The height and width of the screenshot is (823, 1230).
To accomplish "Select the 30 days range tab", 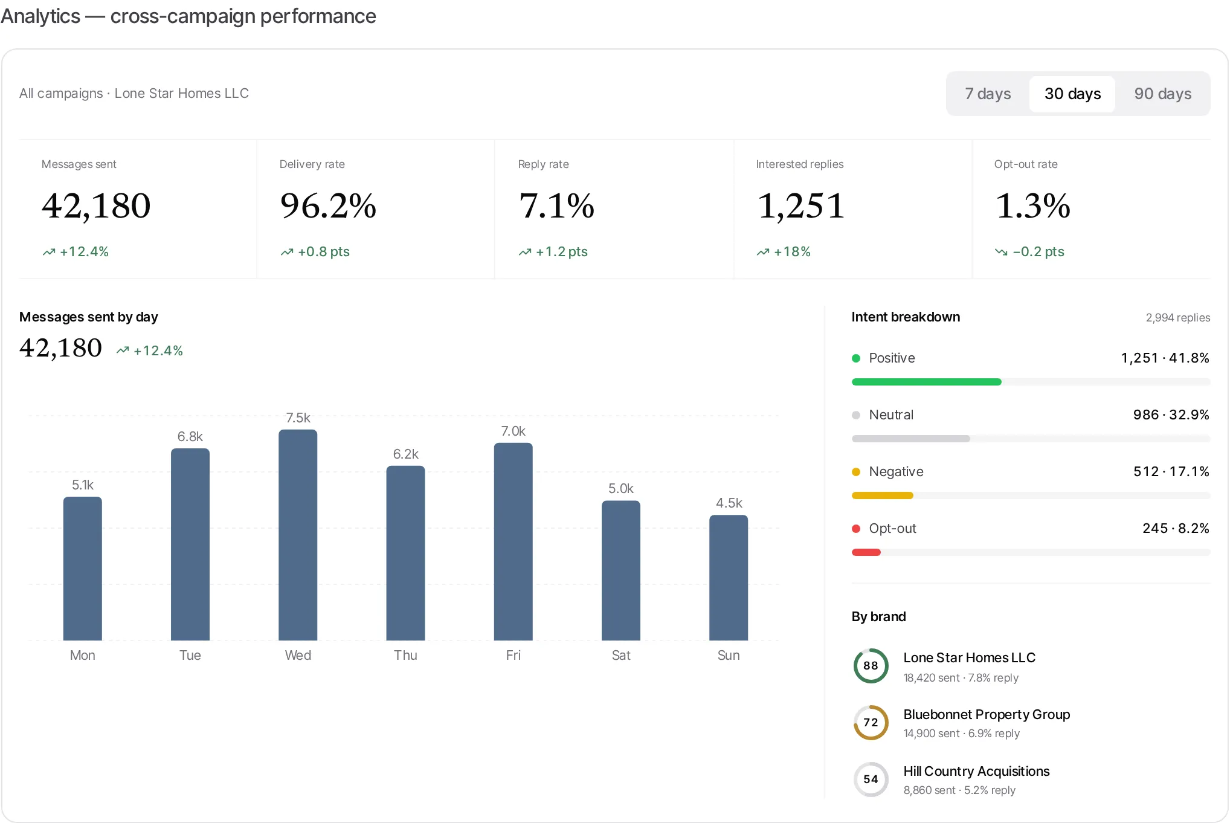I will [1072, 94].
